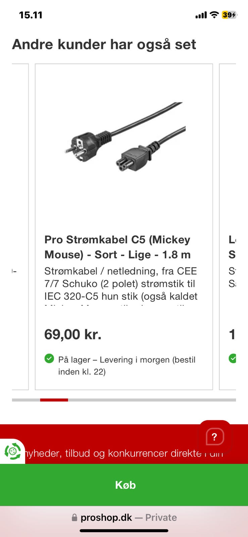The height and width of the screenshot is (537, 248).
Task: Click the power cable product image
Action: point(125,137)
